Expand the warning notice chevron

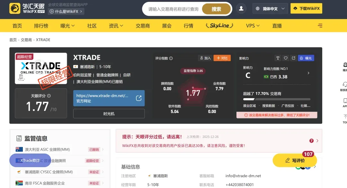click(x=317, y=141)
